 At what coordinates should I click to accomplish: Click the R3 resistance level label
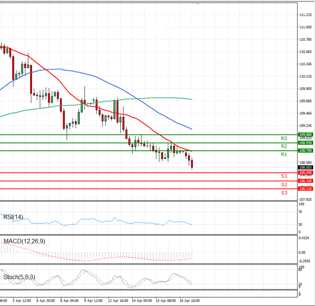coord(284,138)
